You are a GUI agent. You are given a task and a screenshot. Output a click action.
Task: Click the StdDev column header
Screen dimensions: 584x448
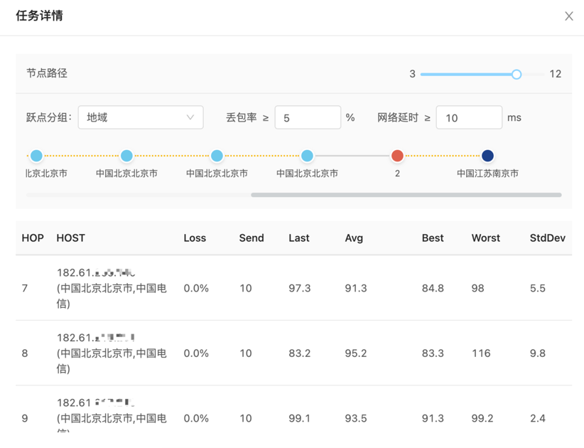(547, 238)
